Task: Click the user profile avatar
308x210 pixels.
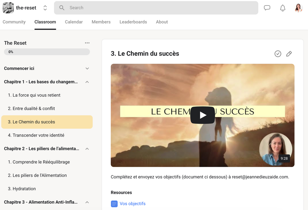Action: point(299,8)
